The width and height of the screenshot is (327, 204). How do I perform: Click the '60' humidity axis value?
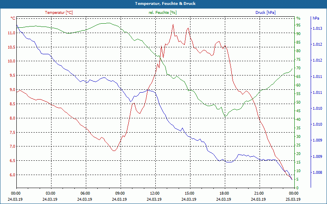298,85
